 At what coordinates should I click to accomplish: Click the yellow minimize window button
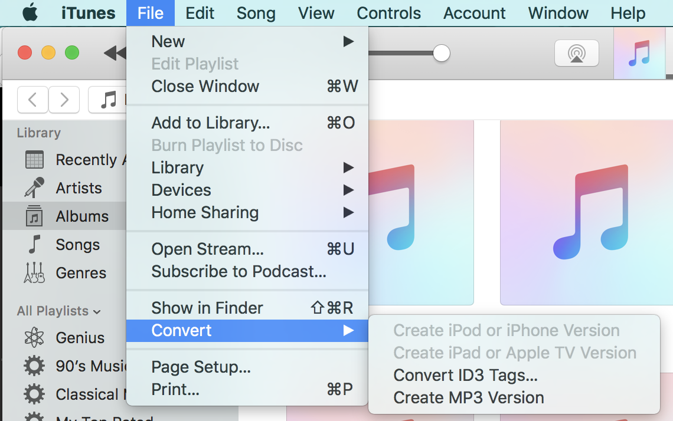(48, 52)
